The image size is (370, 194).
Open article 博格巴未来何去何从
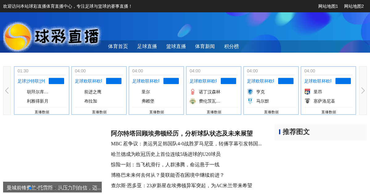click(x=168, y=175)
